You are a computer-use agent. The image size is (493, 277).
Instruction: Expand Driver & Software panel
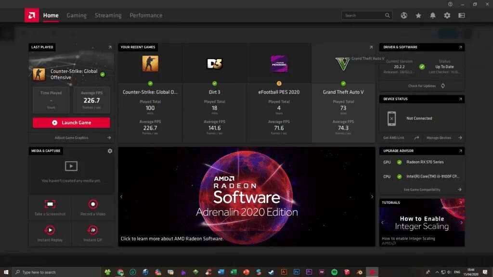pos(460,48)
